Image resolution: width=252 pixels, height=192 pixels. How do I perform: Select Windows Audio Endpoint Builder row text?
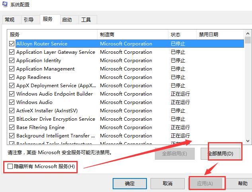pos(55,94)
